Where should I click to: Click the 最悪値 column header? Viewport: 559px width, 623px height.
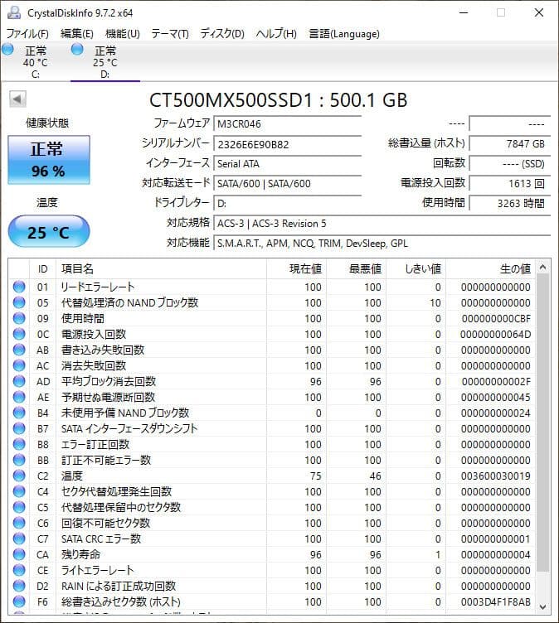click(x=356, y=269)
